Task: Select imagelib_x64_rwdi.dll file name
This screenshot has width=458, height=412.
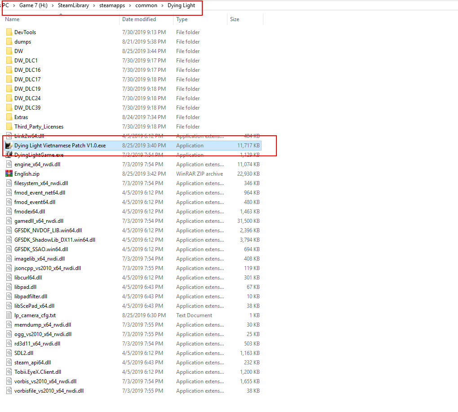Action: [40, 259]
